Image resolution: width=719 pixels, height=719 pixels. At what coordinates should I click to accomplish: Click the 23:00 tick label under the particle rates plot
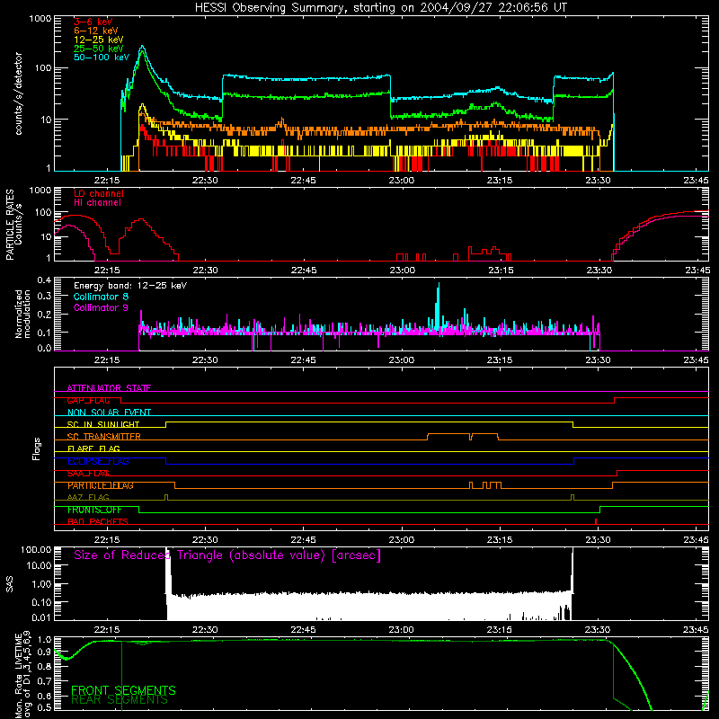pos(402,271)
